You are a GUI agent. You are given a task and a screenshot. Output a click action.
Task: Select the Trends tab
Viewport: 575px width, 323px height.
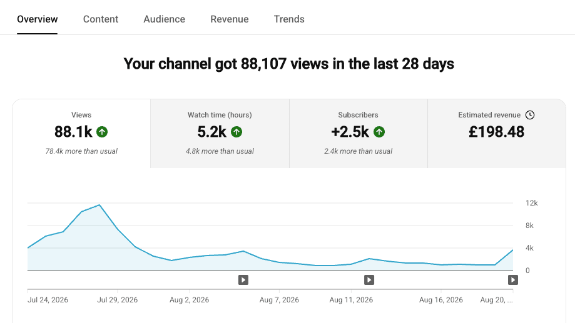click(289, 19)
